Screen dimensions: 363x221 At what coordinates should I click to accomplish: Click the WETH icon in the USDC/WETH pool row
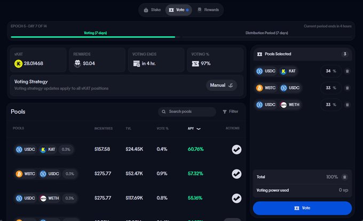point(43,198)
